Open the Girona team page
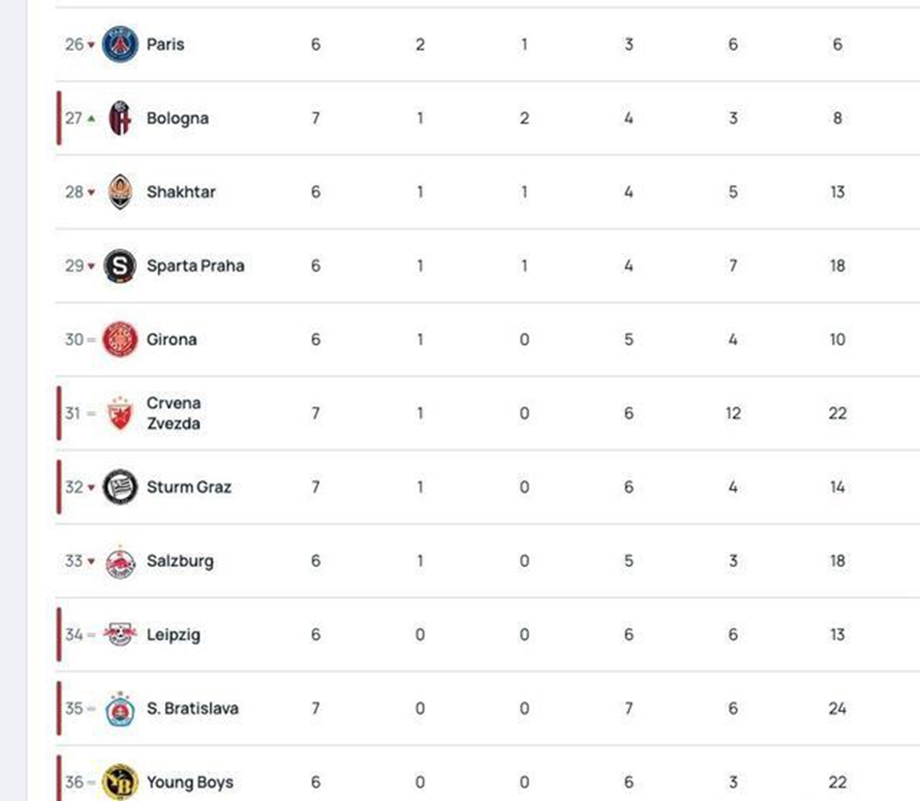 click(x=172, y=339)
